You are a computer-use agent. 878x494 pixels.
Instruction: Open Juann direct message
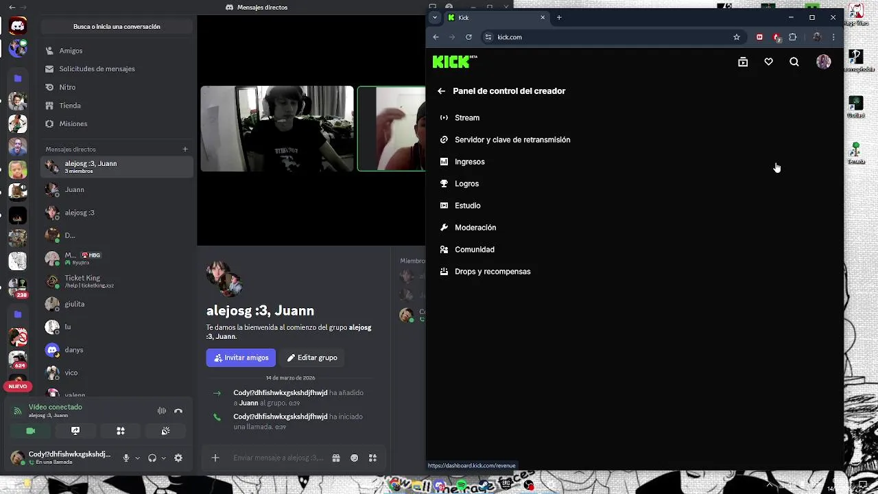[117, 189]
